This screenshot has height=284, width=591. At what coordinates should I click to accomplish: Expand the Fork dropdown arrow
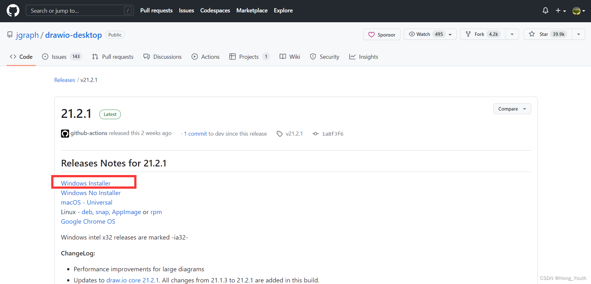click(512, 34)
